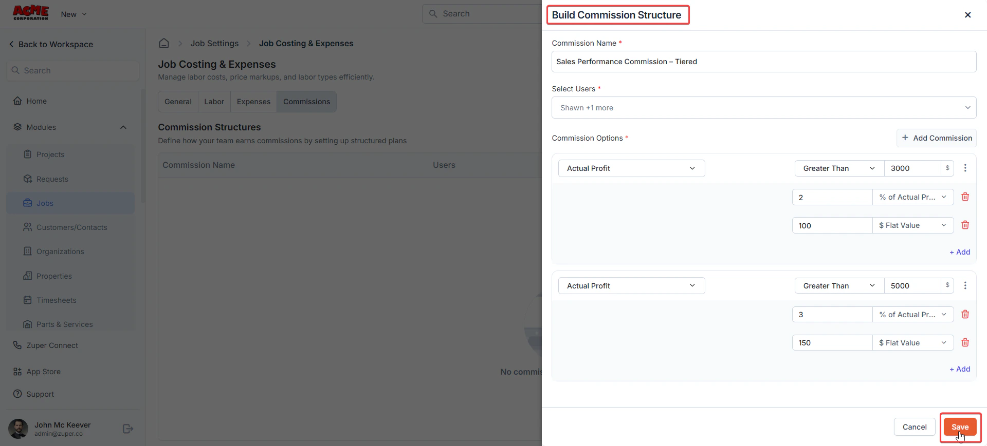987x446 pixels.
Task: Open kebab menu for the 5000 commission
Action: point(965,285)
